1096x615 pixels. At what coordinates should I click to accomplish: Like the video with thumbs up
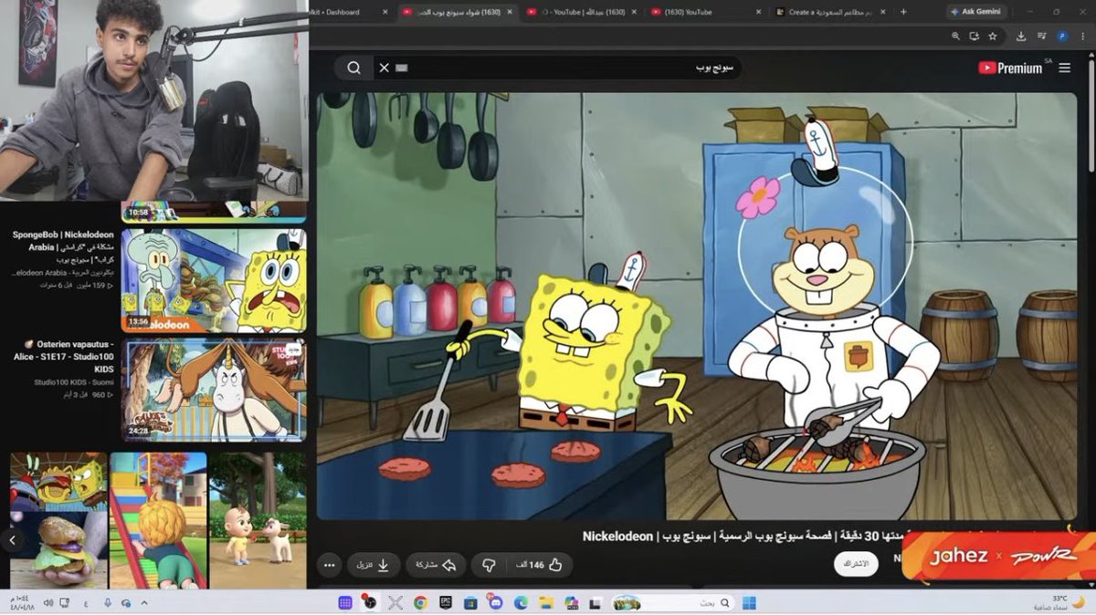click(x=539, y=565)
